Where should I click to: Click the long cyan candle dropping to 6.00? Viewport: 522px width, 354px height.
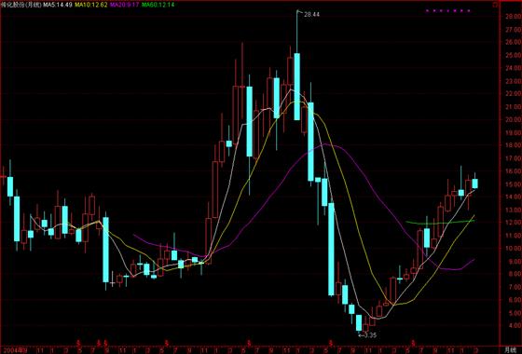pyautogui.click(x=331, y=250)
